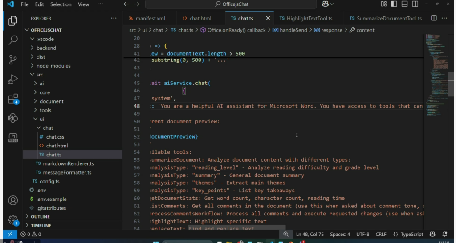Open the Search view in activity bar
The height and width of the screenshot is (243, 456).
point(13,40)
